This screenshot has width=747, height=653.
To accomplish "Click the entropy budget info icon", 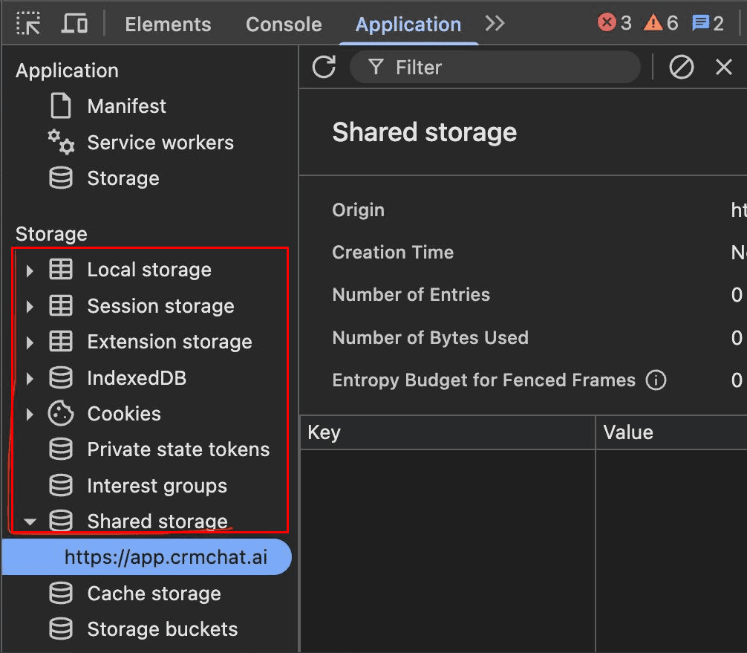I will (x=656, y=381).
